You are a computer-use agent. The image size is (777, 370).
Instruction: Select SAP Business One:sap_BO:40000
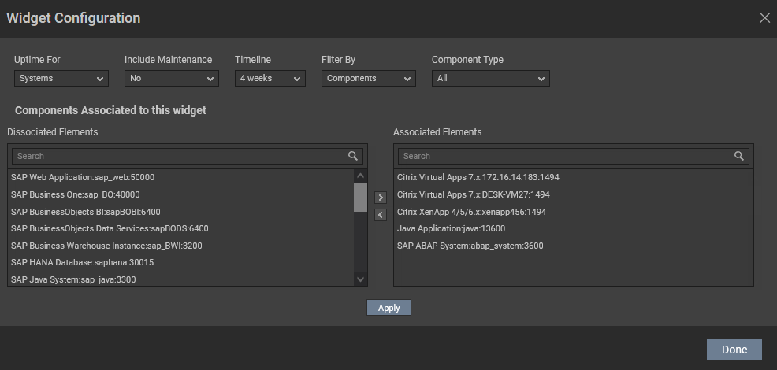tap(76, 194)
